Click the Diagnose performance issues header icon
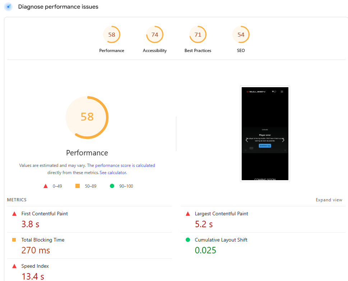The width and height of the screenshot is (348, 281). point(8,7)
